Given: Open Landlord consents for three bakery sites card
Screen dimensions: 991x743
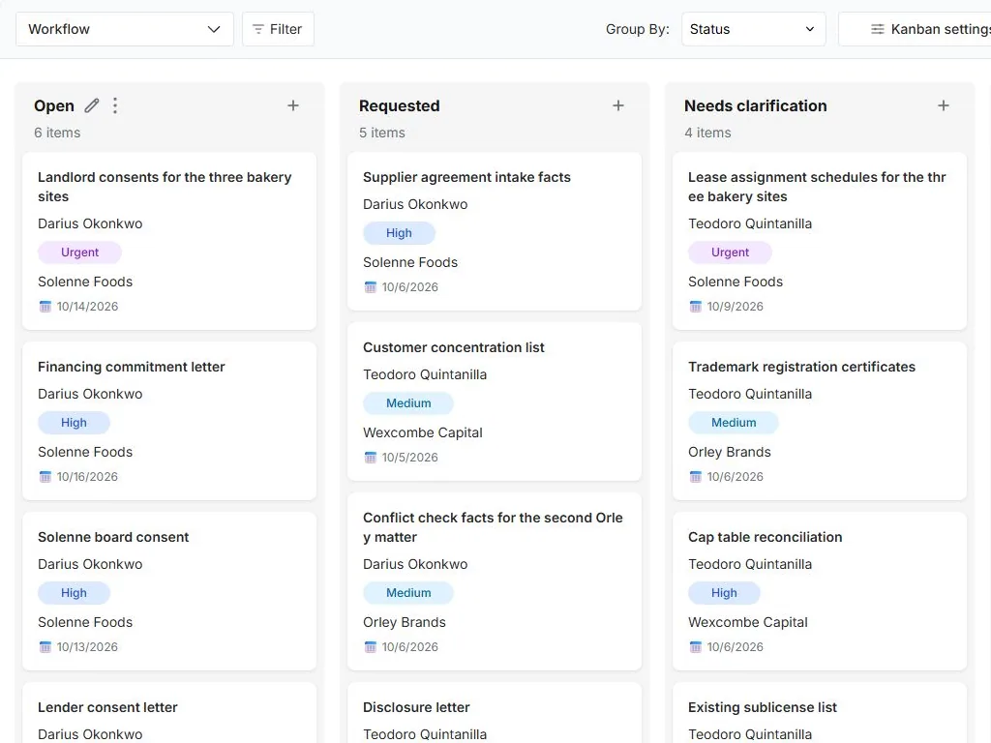Looking at the screenshot, I should pyautogui.click(x=169, y=241).
